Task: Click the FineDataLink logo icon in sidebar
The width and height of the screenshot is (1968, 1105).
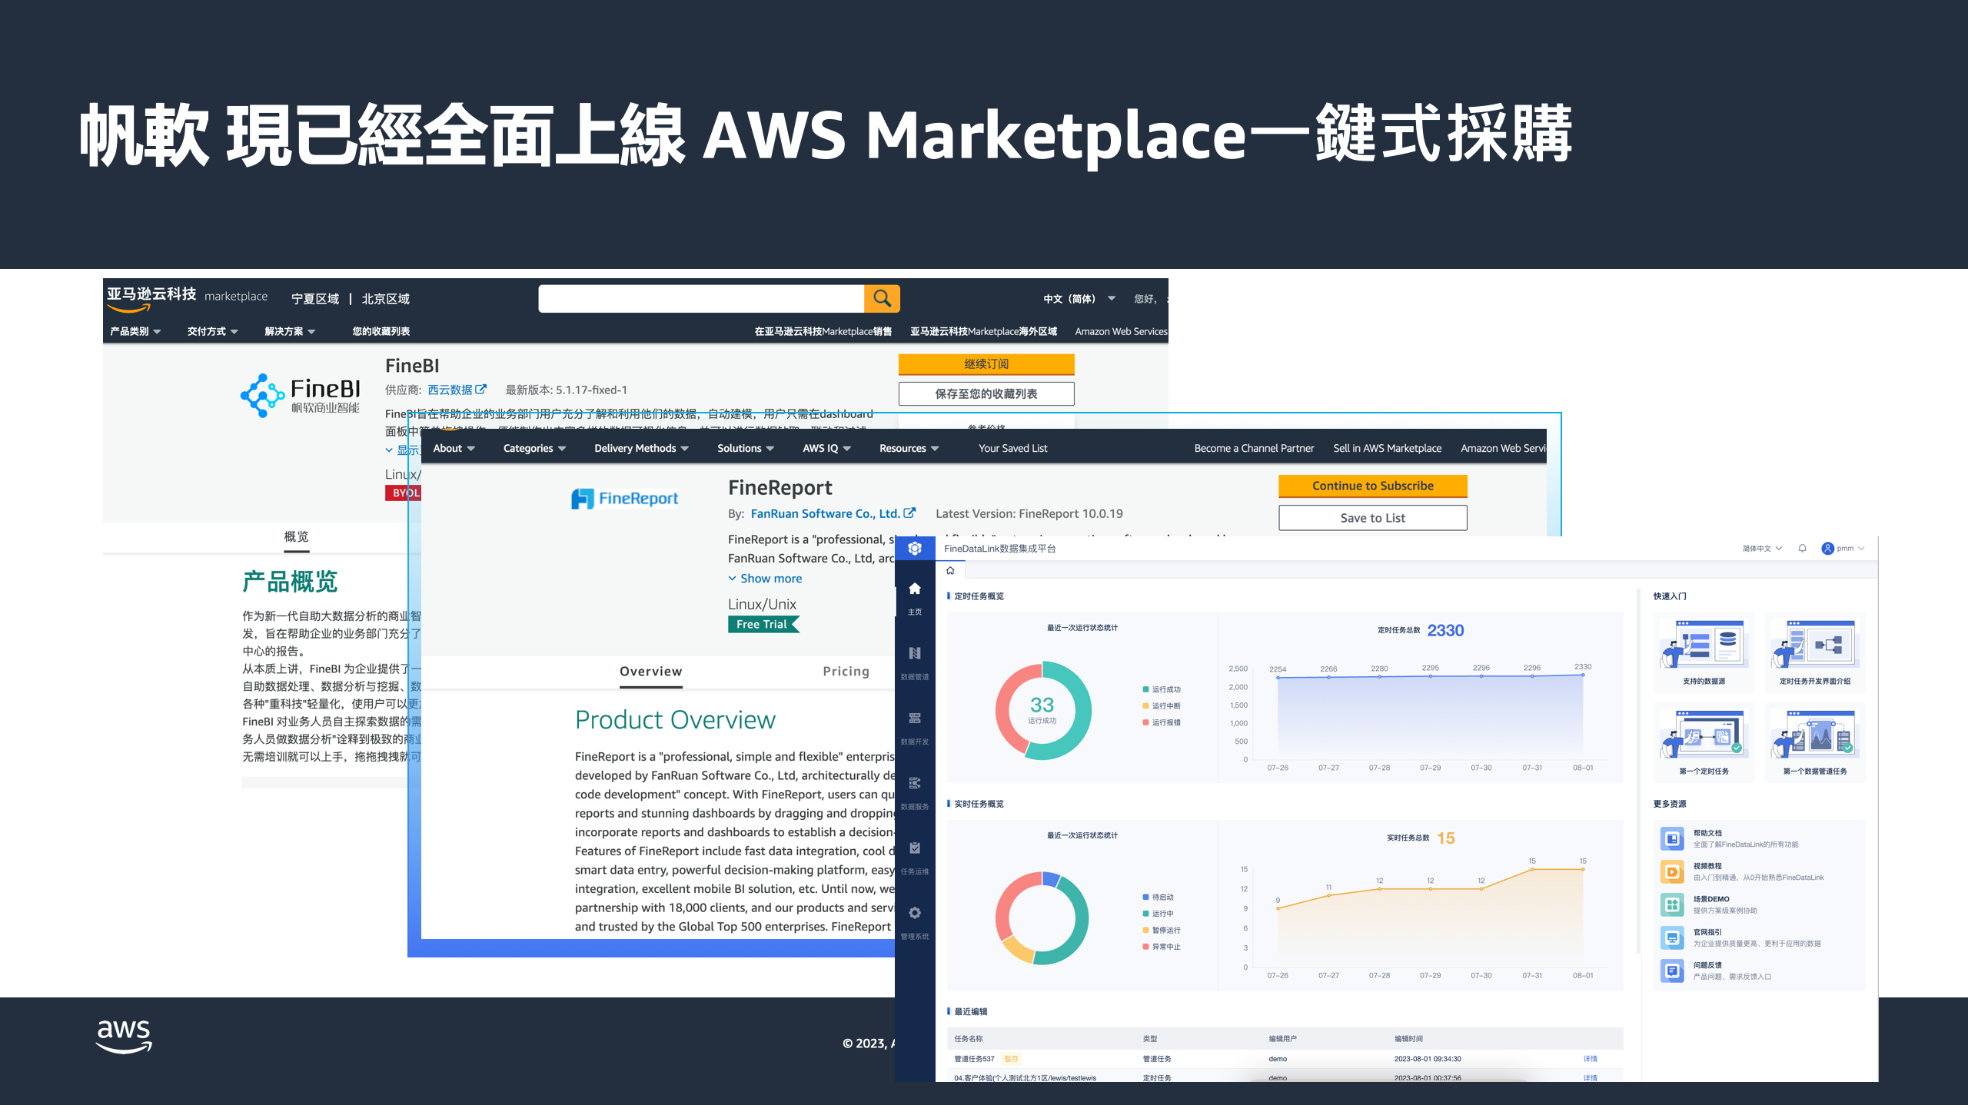Action: [915, 549]
